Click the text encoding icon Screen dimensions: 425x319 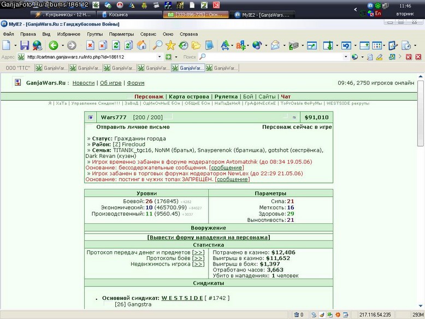pyautogui.click(x=240, y=45)
